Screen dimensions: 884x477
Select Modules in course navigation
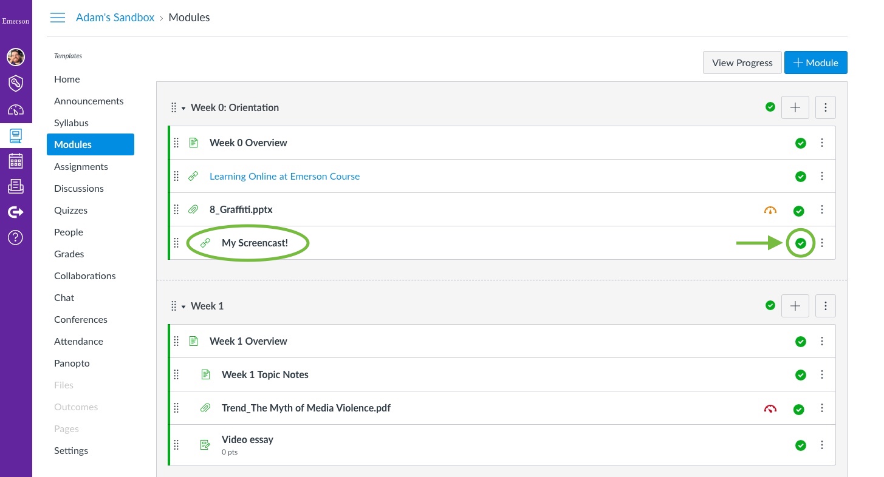pyautogui.click(x=91, y=144)
